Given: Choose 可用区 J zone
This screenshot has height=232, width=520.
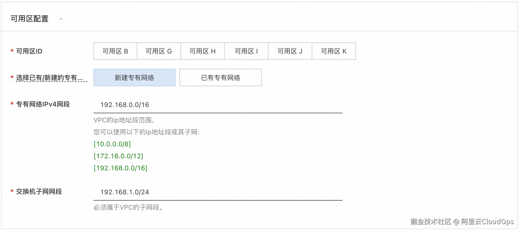Looking at the screenshot, I should coord(290,51).
